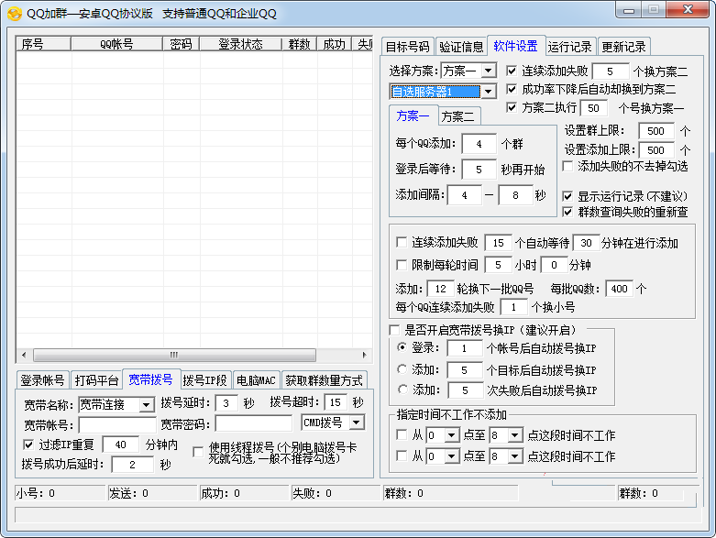
Task: Enable 连续添加失败 个自动等待 checkbox
Action: click(402, 242)
